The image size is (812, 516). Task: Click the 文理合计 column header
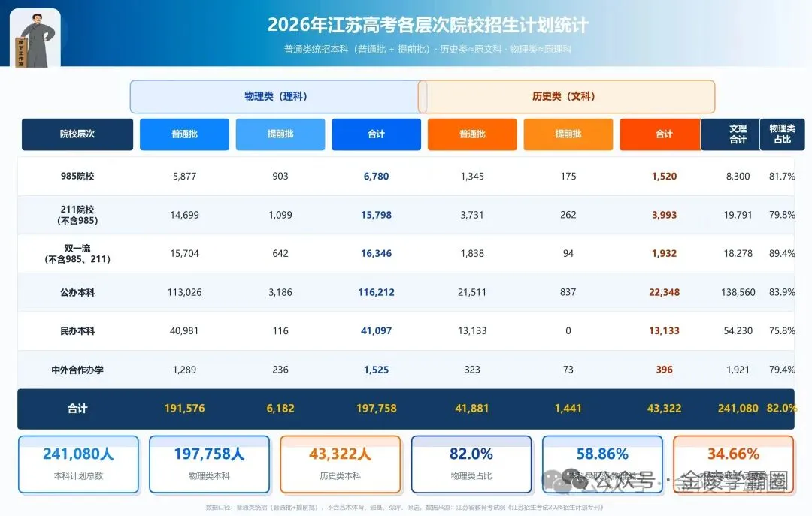tap(731, 134)
